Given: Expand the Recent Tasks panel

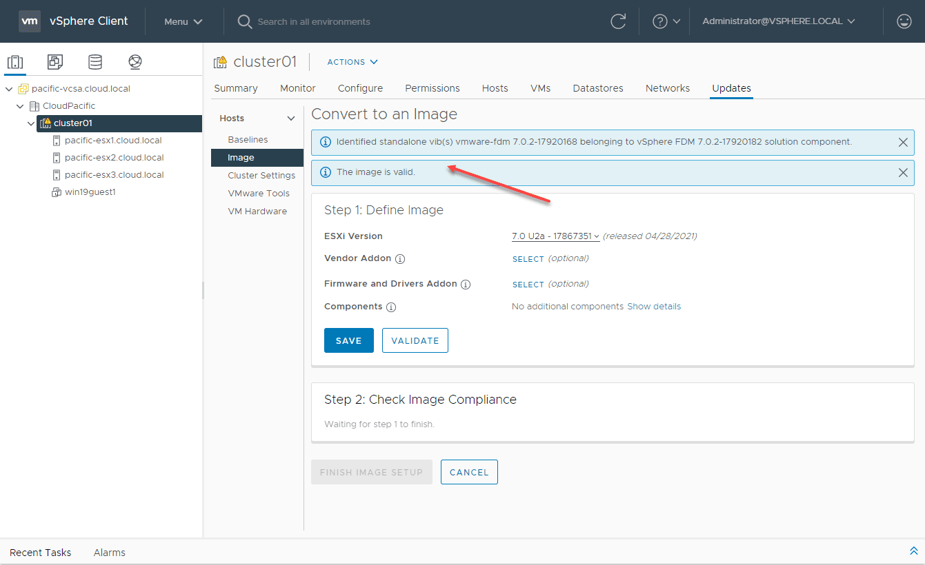Looking at the screenshot, I should (x=913, y=551).
